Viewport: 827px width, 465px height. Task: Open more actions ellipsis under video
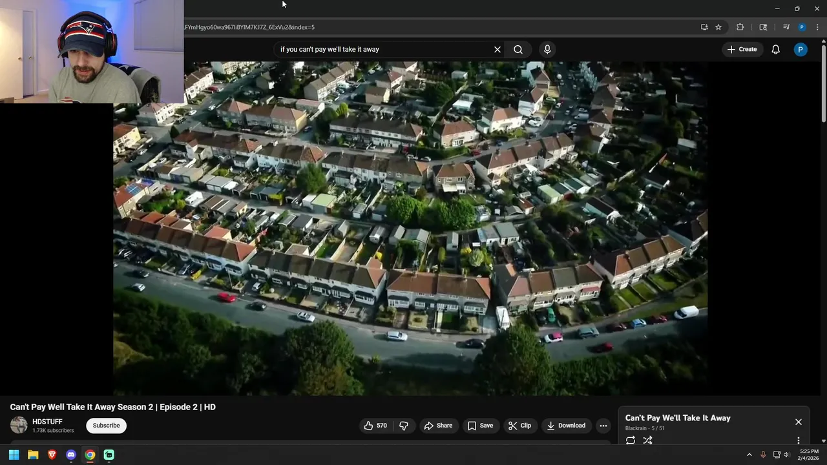(x=603, y=426)
